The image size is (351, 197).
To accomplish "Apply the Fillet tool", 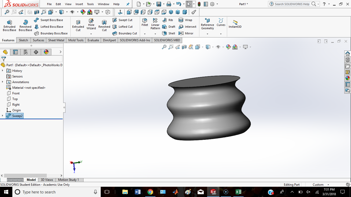I will point(145,23).
